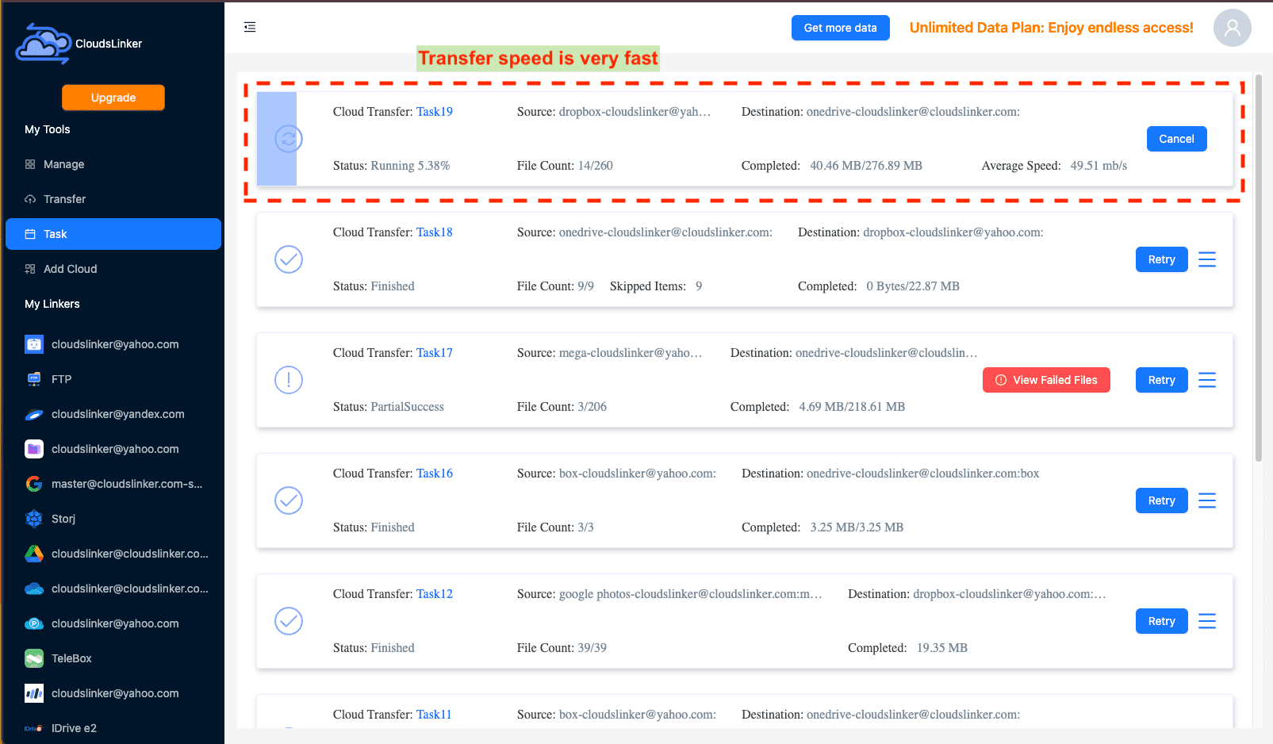Click the Task18 finished checkmark icon
Viewport: 1273px width, 744px height.
click(289, 259)
